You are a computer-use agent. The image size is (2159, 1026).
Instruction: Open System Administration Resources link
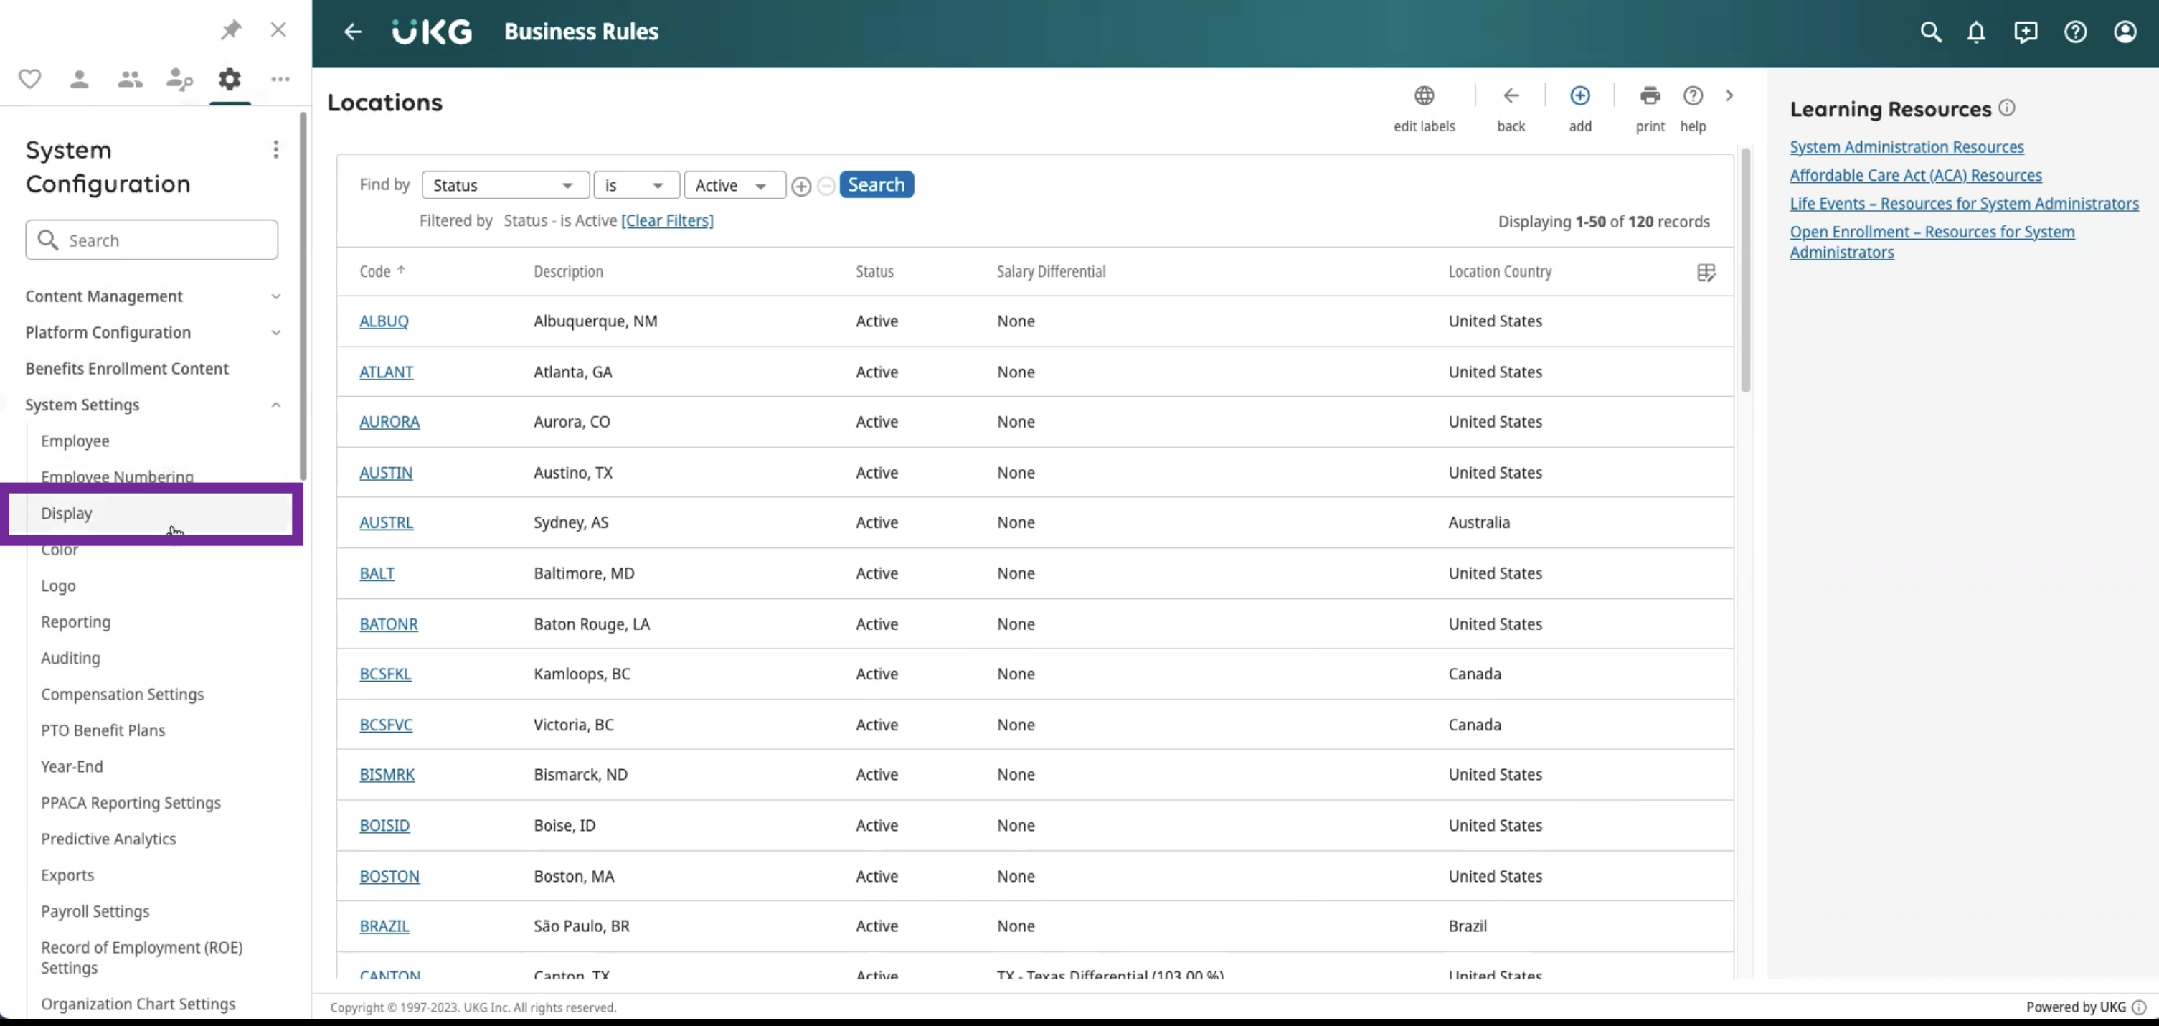pos(1907,146)
